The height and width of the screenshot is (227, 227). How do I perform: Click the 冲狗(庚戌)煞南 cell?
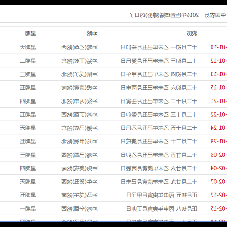point(79,168)
